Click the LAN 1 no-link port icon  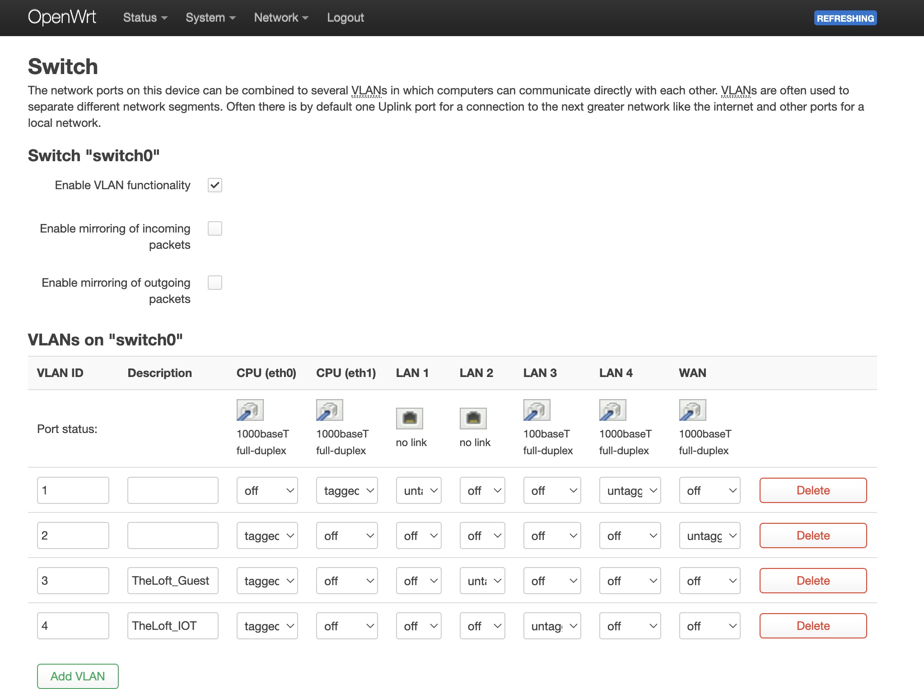tap(409, 418)
